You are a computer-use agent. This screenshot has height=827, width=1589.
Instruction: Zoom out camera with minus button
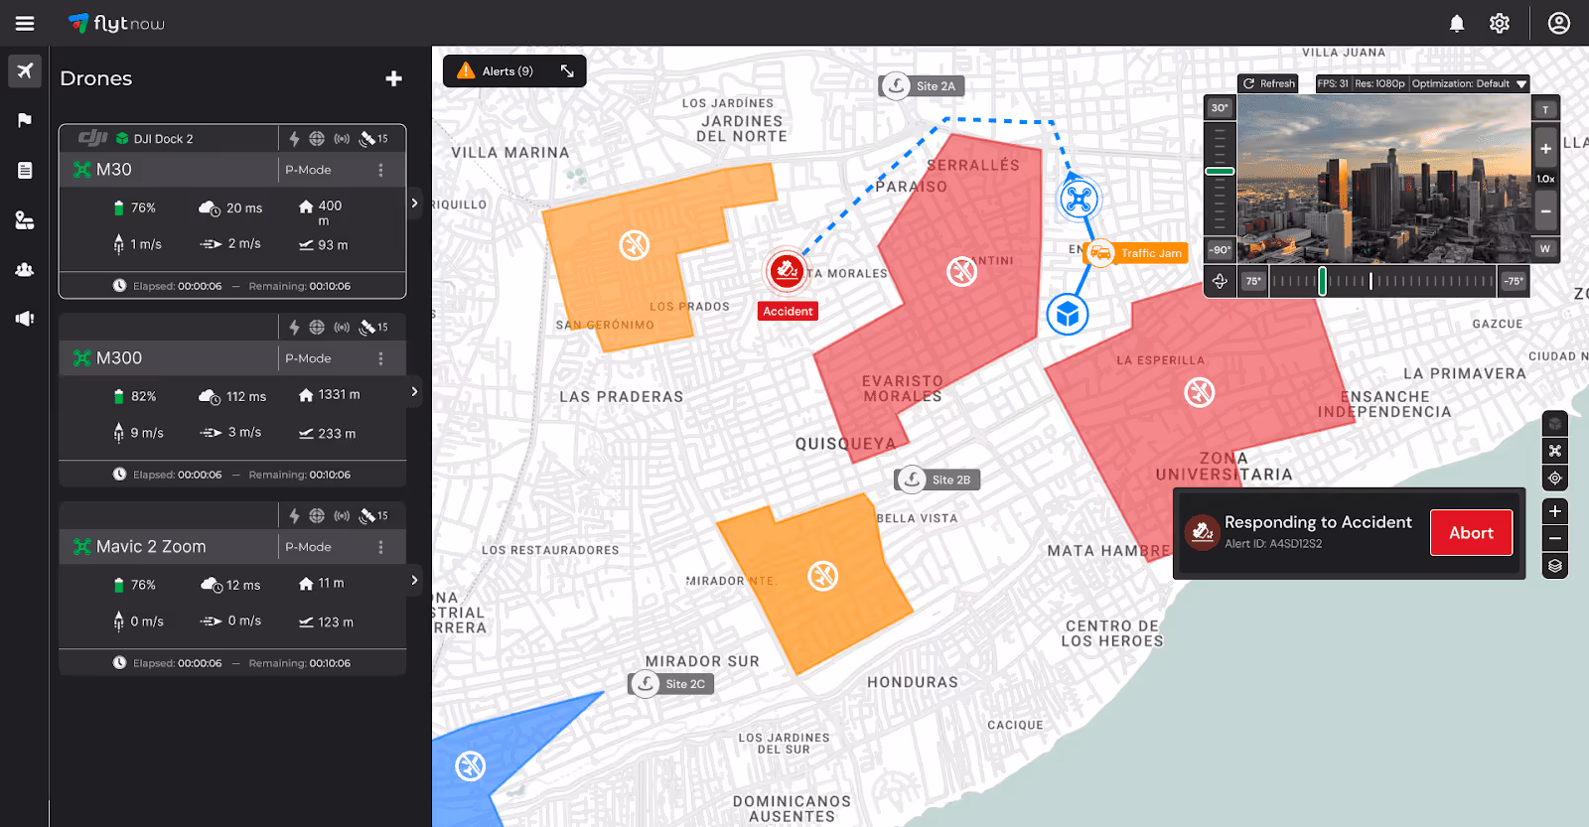(1545, 211)
